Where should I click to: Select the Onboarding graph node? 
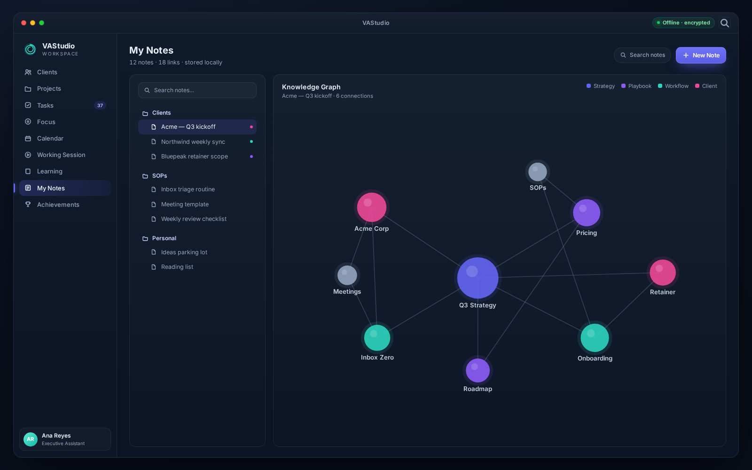595,338
